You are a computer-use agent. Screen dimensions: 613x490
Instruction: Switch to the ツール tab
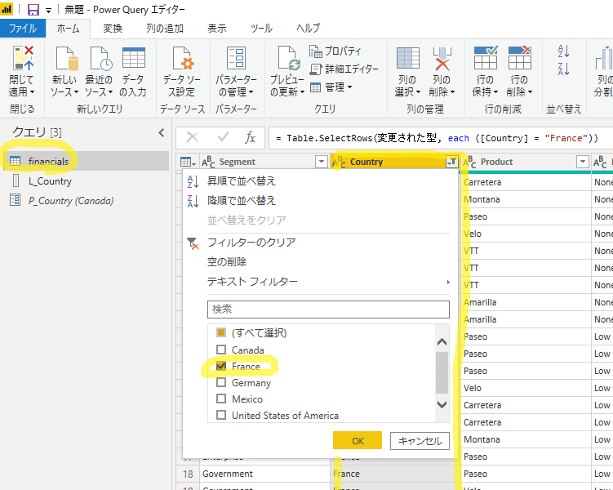pos(260,28)
